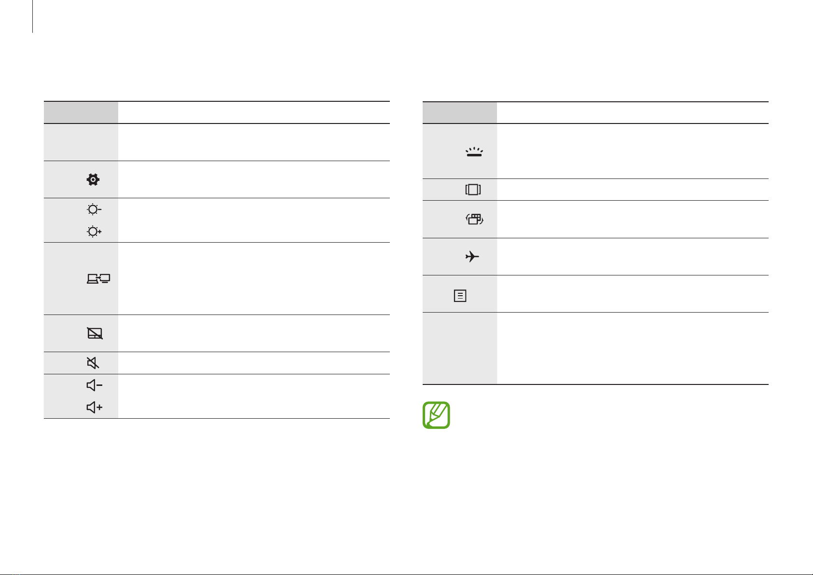813x575 pixels.
Task: Click the blank description cell beside the airplane icon
Action: (633, 257)
